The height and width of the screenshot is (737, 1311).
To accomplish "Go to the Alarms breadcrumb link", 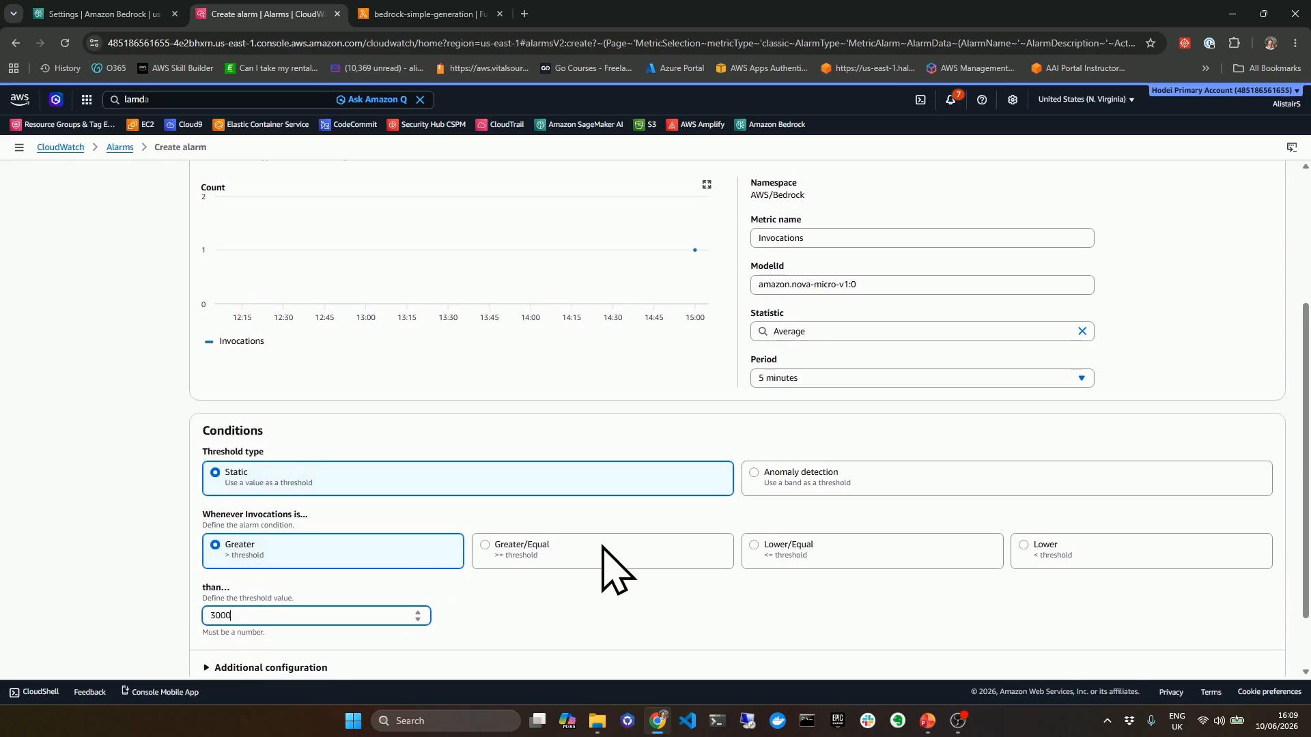I will pos(119,147).
